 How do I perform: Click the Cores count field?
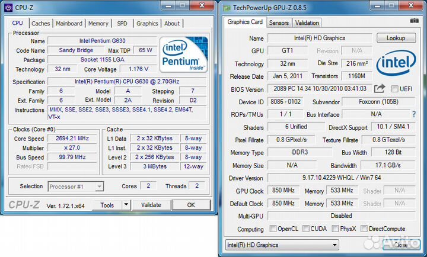tap(148, 186)
